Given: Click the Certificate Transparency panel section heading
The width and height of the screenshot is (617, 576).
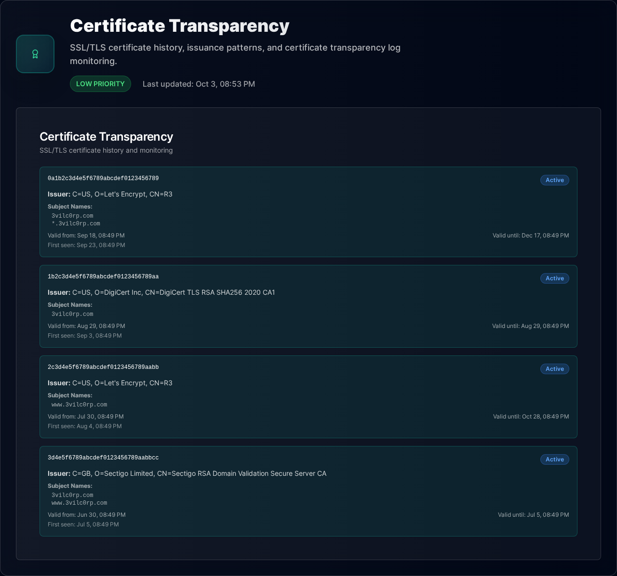Looking at the screenshot, I should (x=106, y=137).
